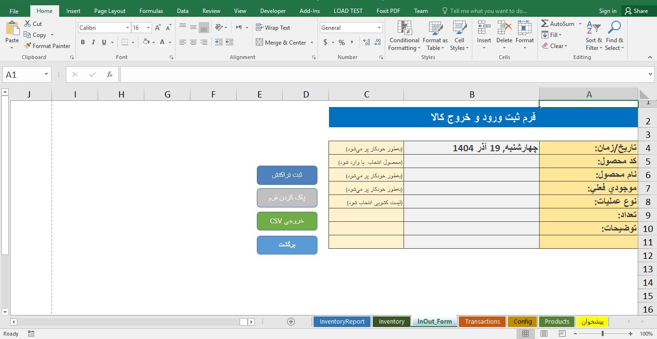Click inside the formula bar
Image resolution: width=657 pixels, height=339 pixels.
pyautogui.click(x=337, y=74)
